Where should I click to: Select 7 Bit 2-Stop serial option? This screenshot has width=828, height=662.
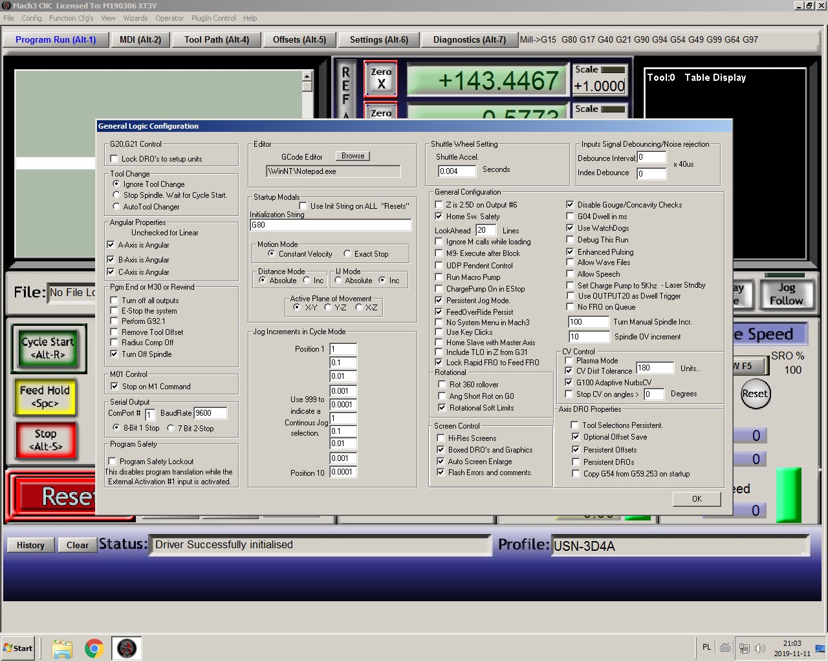(x=171, y=428)
